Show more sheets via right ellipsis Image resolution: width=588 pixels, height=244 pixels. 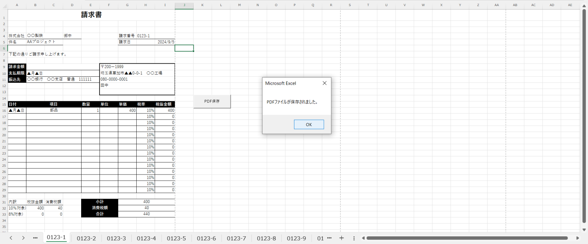tap(329, 238)
